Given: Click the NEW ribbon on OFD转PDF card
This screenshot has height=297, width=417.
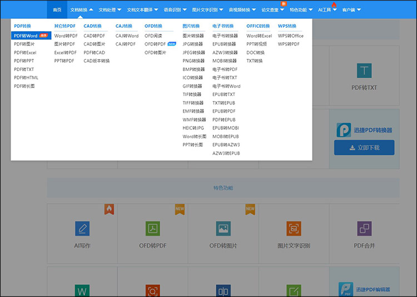Looking at the screenshot, I should pyautogui.click(x=180, y=209).
